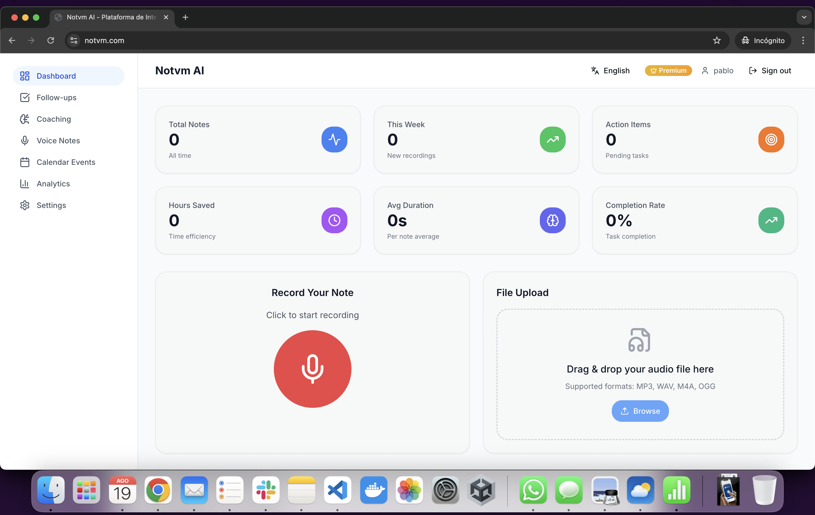Open Settings in the sidebar
Screen dimensions: 815x515
tap(69, 205)
